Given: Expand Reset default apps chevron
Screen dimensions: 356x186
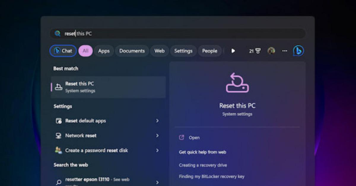Looking at the screenshot, I should 157,121.
